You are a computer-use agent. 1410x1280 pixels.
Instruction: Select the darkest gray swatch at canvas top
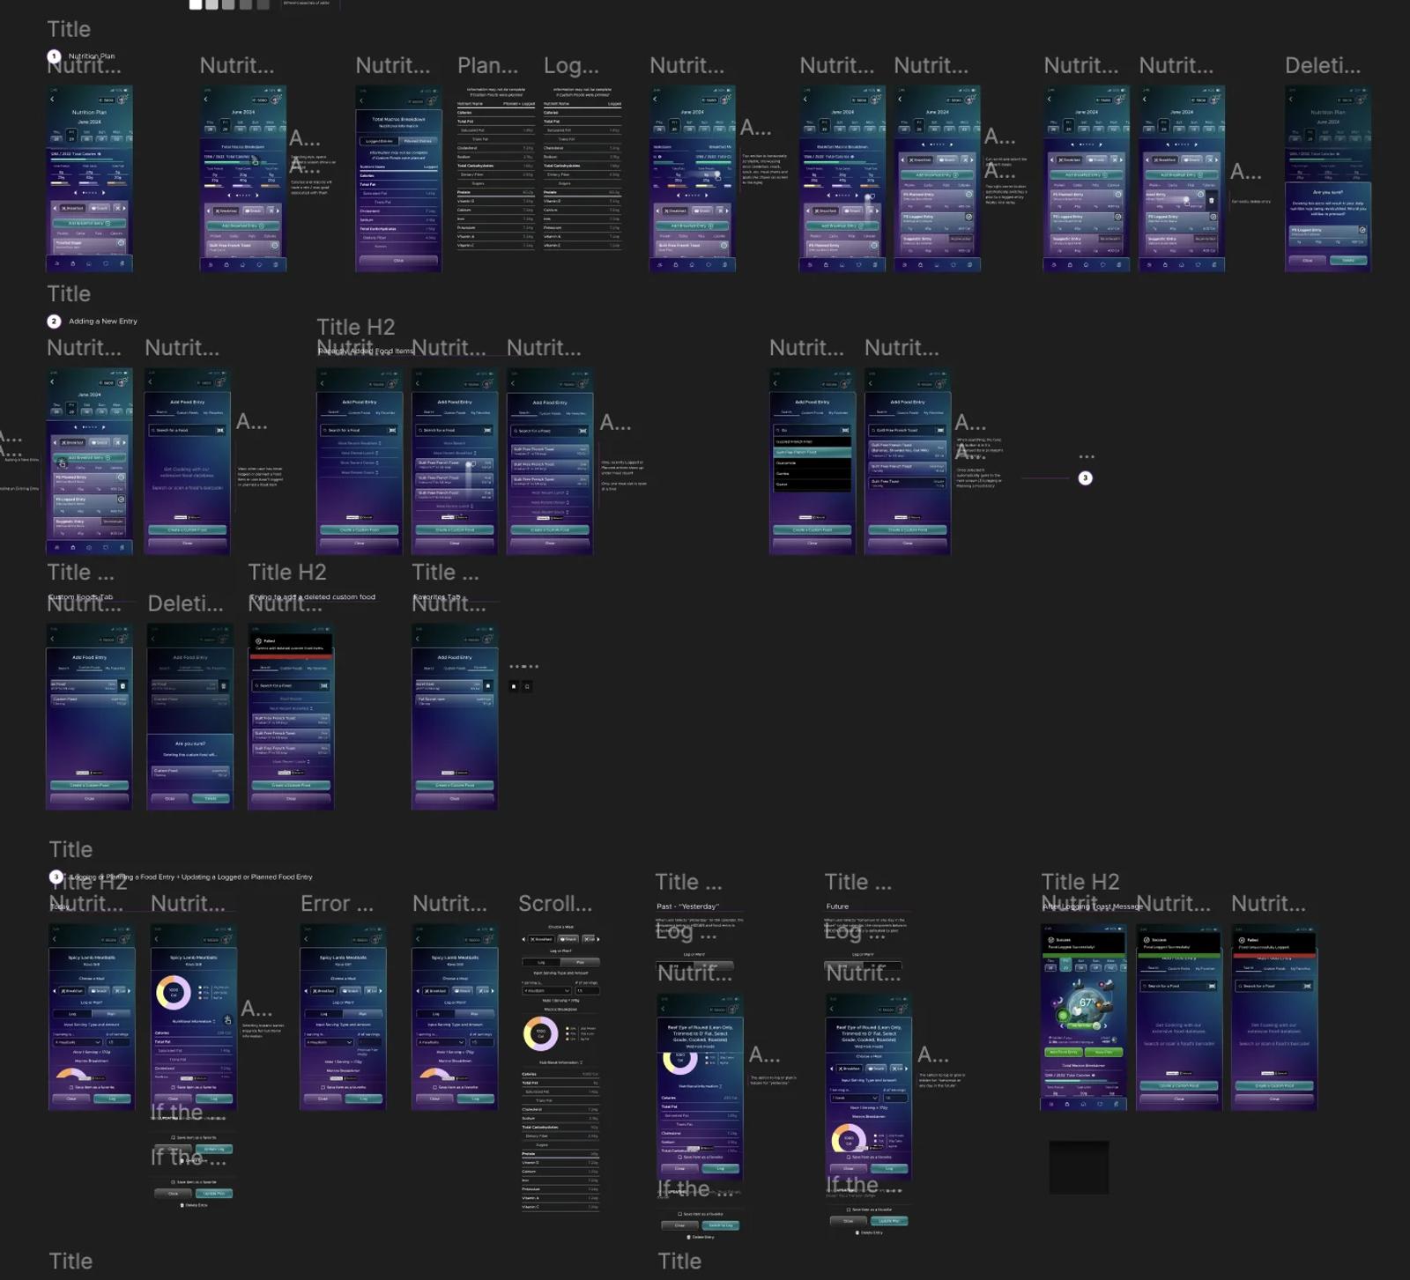[263, 4]
